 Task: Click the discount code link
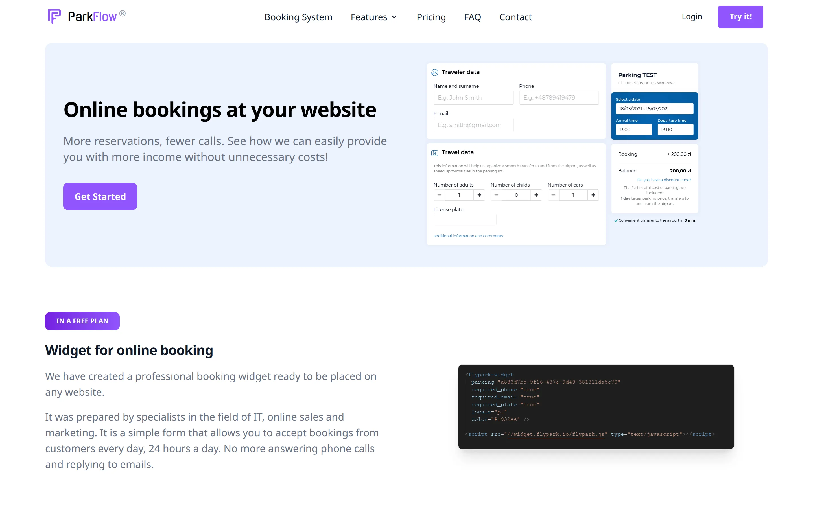[x=664, y=180]
